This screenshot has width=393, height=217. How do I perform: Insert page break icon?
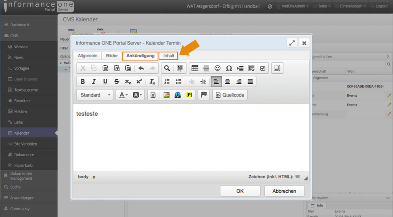point(240,68)
